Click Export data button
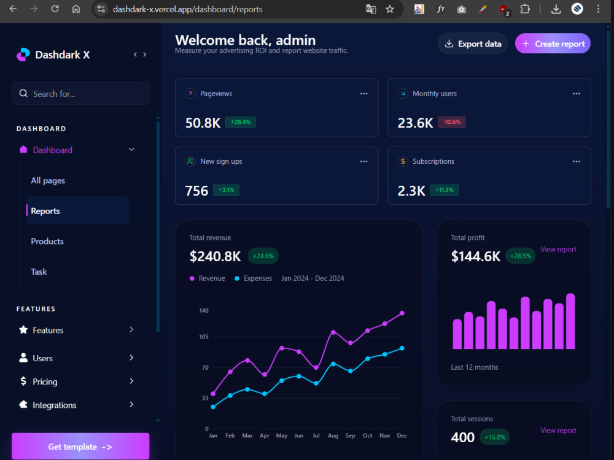The image size is (614, 460). [x=473, y=44]
